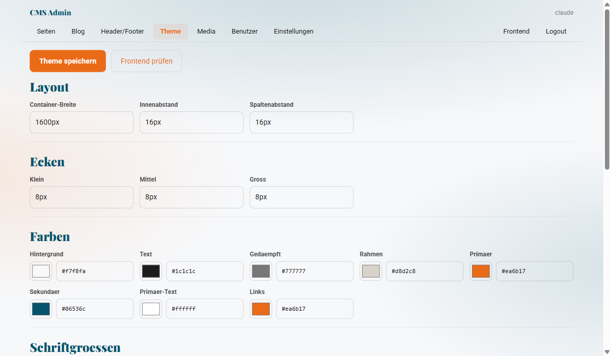Image resolution: width=611 pixels, height=356 pixels.
Task: Open the Header/Footer section
Action: [x=122, y=31]
